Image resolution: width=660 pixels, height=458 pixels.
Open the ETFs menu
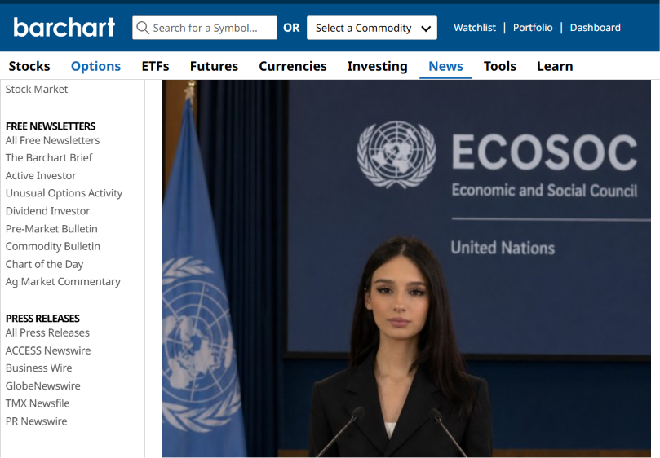click(155, 66)
